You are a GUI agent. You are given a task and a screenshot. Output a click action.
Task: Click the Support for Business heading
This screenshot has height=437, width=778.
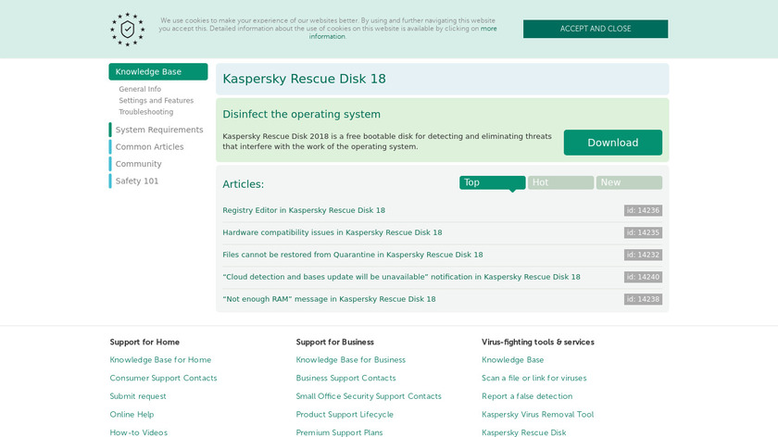[335, 343]
